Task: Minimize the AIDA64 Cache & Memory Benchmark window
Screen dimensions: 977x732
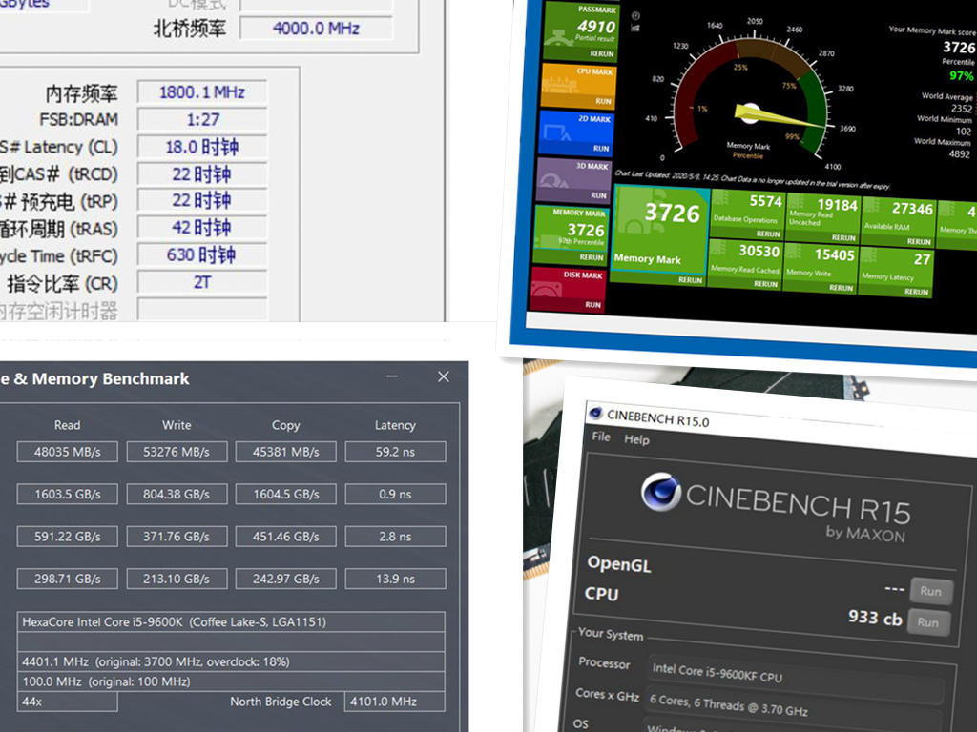Action: tap(392, 376)
